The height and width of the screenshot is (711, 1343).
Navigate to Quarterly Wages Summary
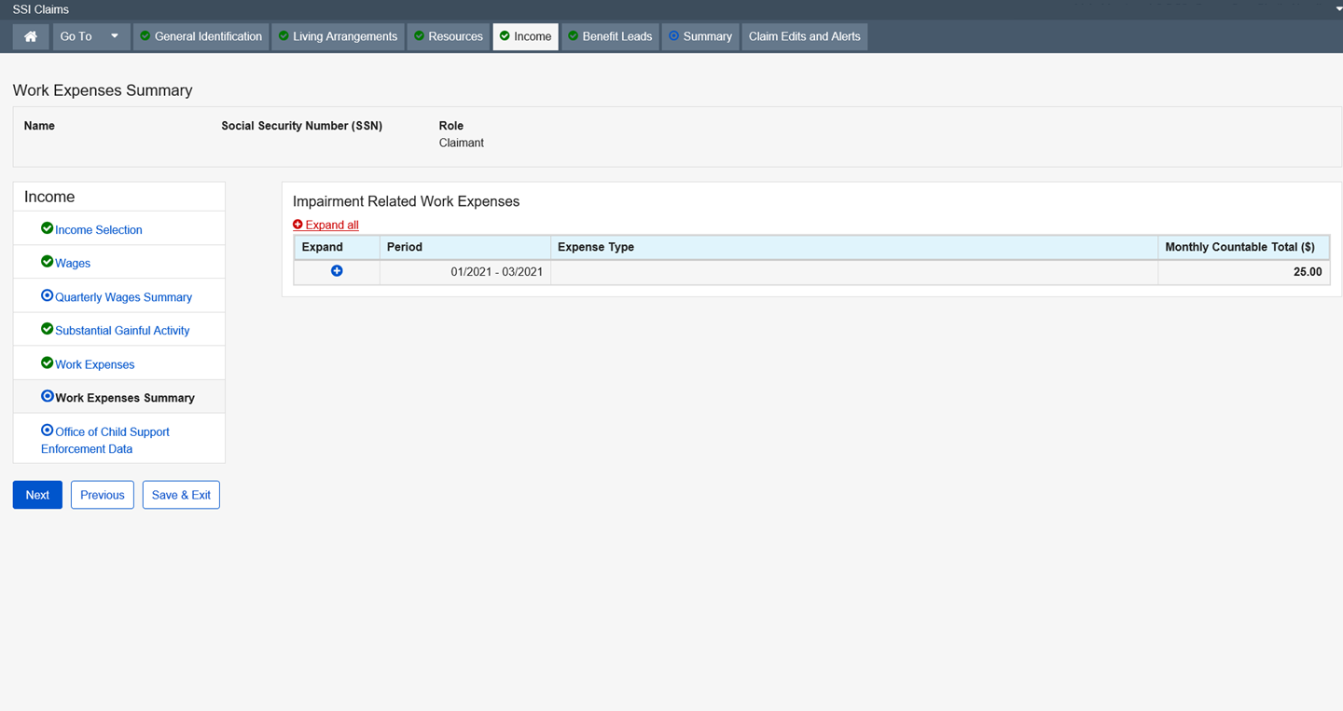(123, 297)
